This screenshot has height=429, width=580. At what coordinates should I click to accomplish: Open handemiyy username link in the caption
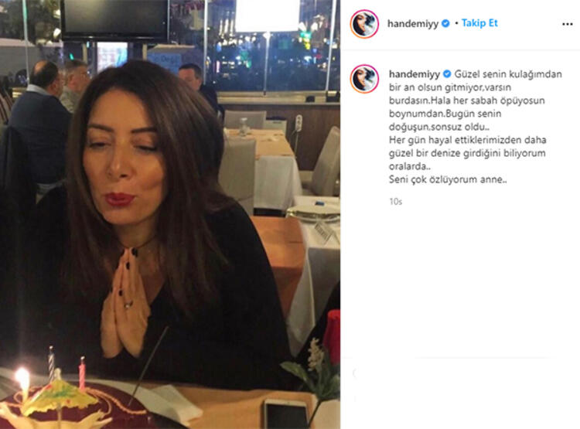pyautogui.click(x=415, y=74)
